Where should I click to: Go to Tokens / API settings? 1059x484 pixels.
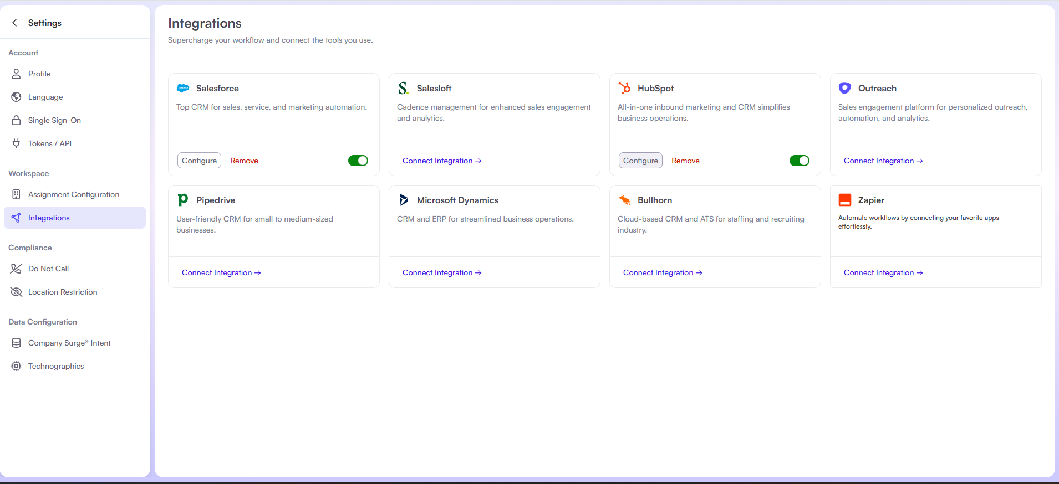[50, 143]
